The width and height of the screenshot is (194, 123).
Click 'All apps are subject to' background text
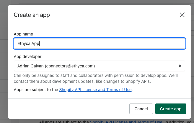tap(63, 121)
